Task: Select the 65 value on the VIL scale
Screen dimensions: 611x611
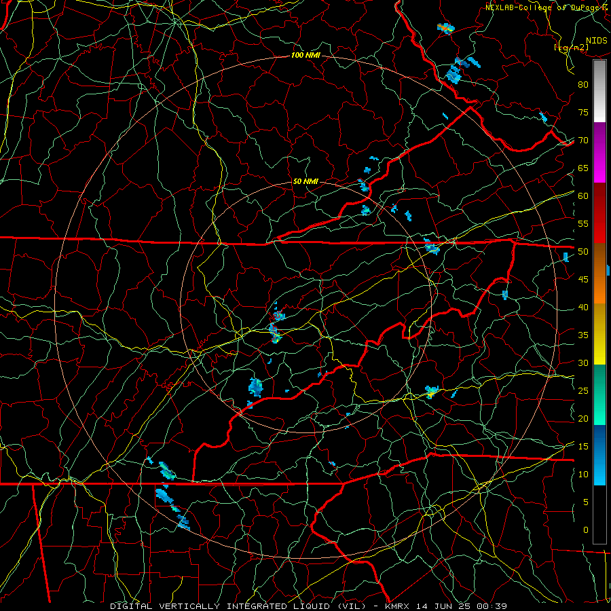Action: (x=583, y=168)
